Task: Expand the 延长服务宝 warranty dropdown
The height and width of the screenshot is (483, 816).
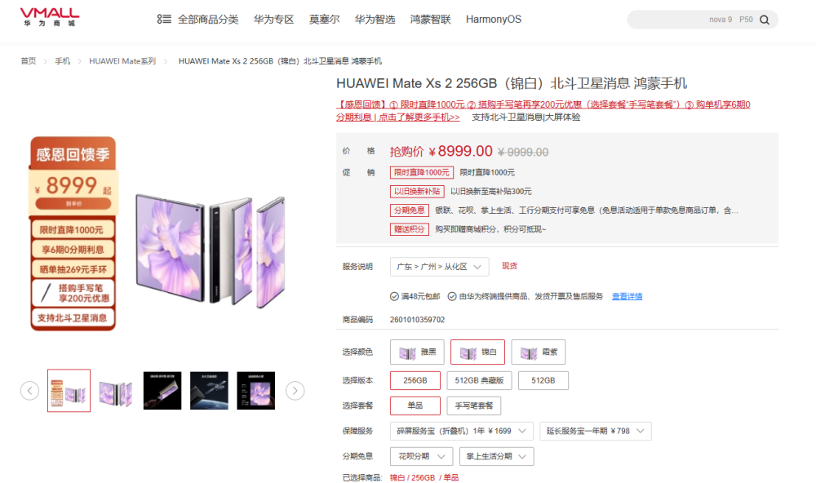Action: (596, 431)
